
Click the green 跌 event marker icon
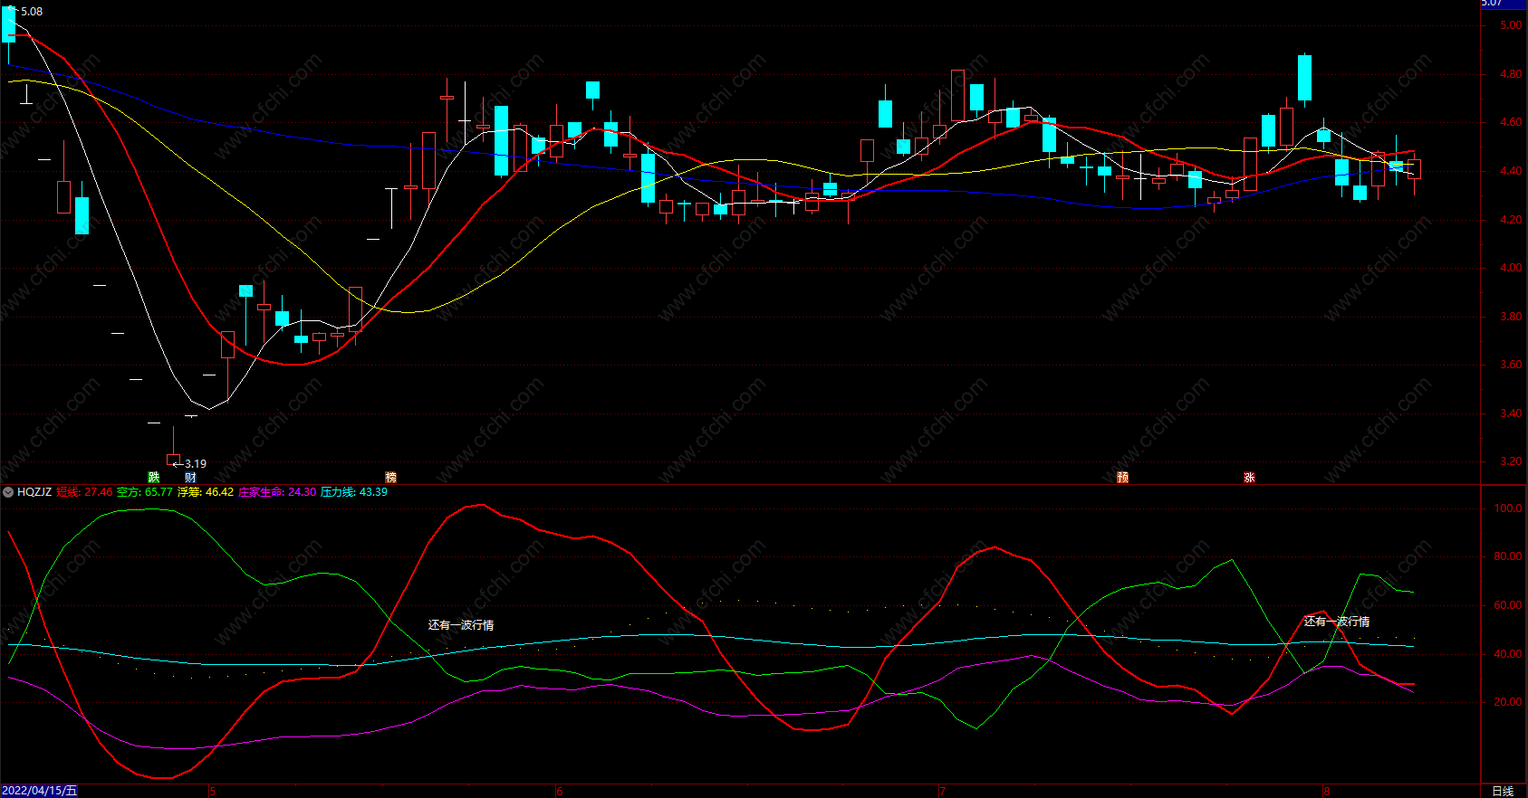[x=154, y=477]
